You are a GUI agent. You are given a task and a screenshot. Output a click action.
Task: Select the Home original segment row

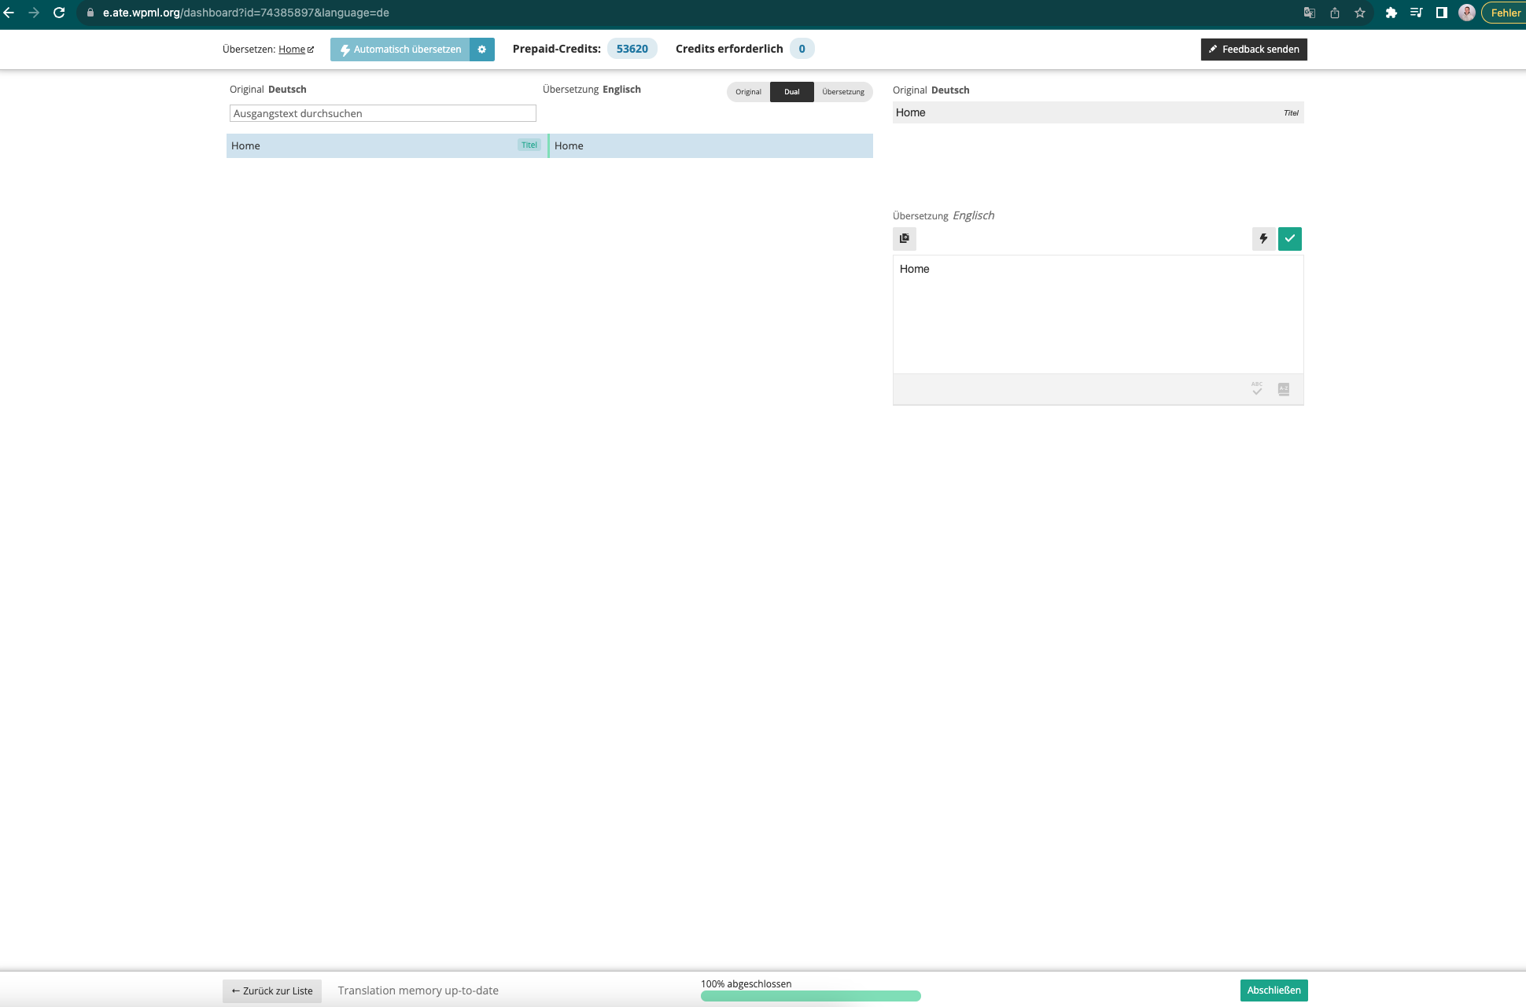click(386, 145)
